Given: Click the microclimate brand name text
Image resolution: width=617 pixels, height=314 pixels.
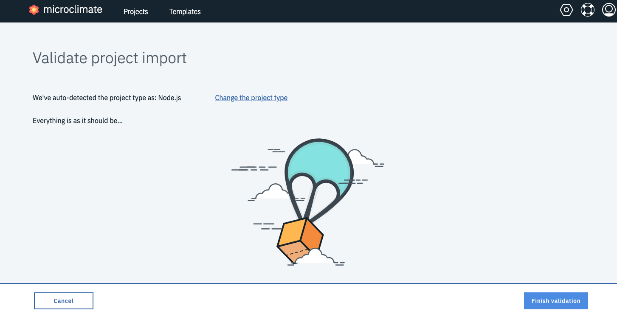Looking at the screenshot, I should (x=73, y=10).
